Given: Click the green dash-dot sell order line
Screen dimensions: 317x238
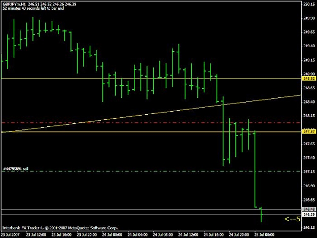Looking at the screenshot, I should (x=151, y=172).
